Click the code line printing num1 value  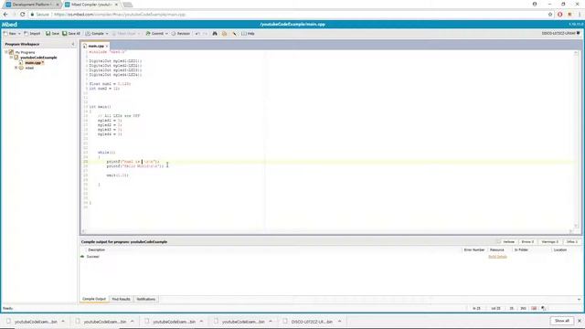pyautogui.click(x=133, y=162)
